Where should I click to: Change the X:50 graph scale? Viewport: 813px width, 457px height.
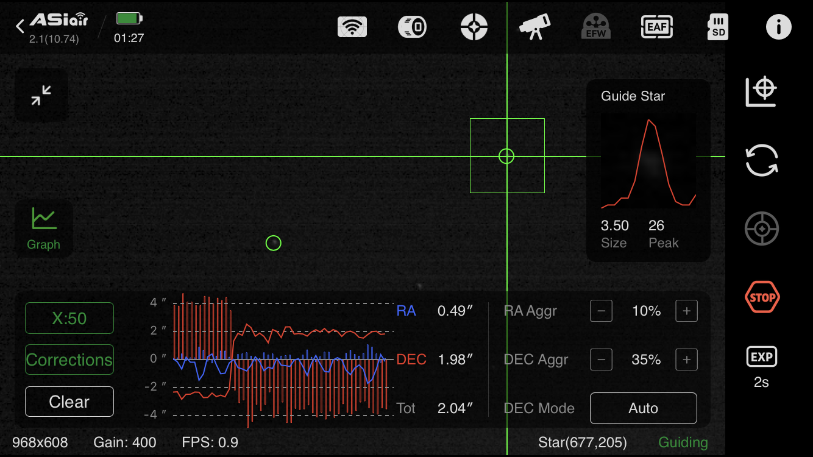tap(69, 318)
